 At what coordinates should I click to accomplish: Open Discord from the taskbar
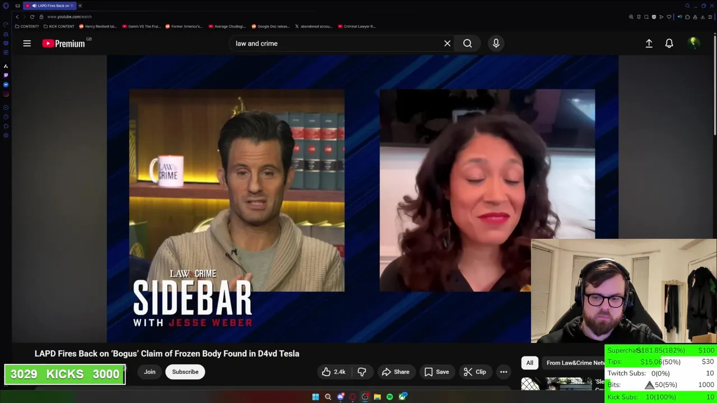[341, 397]
